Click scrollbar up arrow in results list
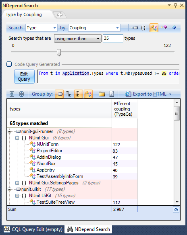The width and height of the screenshot is (187, 235). [177, 102]
